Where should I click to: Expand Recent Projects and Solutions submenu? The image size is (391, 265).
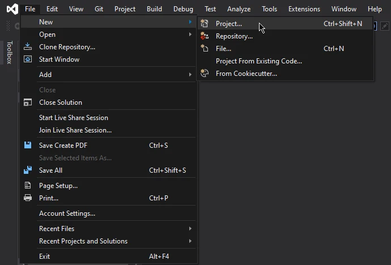pyautogui.click(x=190, y=241)
